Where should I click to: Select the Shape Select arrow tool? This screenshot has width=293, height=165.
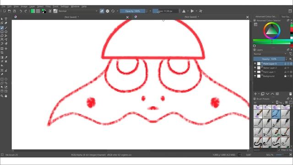coord(2,19)
